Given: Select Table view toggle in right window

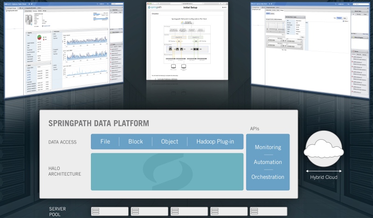Looking at the screenshot, I should click(345, 18).
